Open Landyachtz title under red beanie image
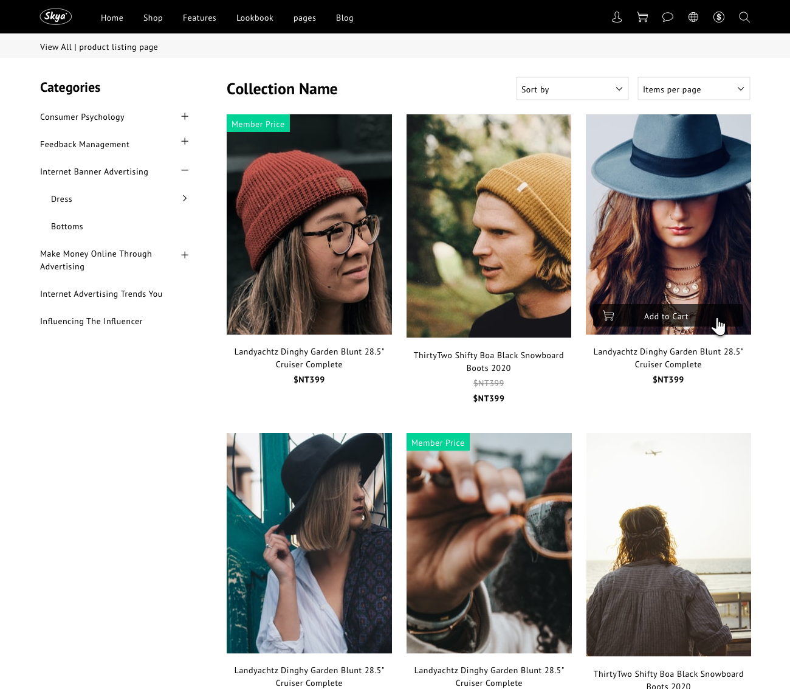 click(x=309, y=358)
